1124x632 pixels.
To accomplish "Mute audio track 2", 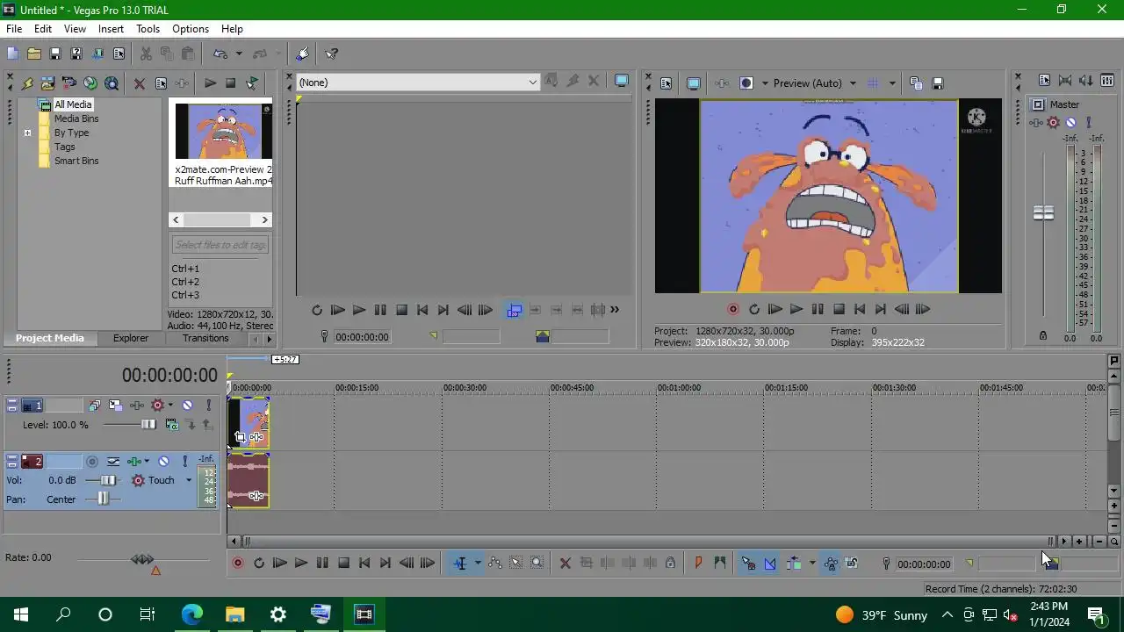I will (163, 461).
